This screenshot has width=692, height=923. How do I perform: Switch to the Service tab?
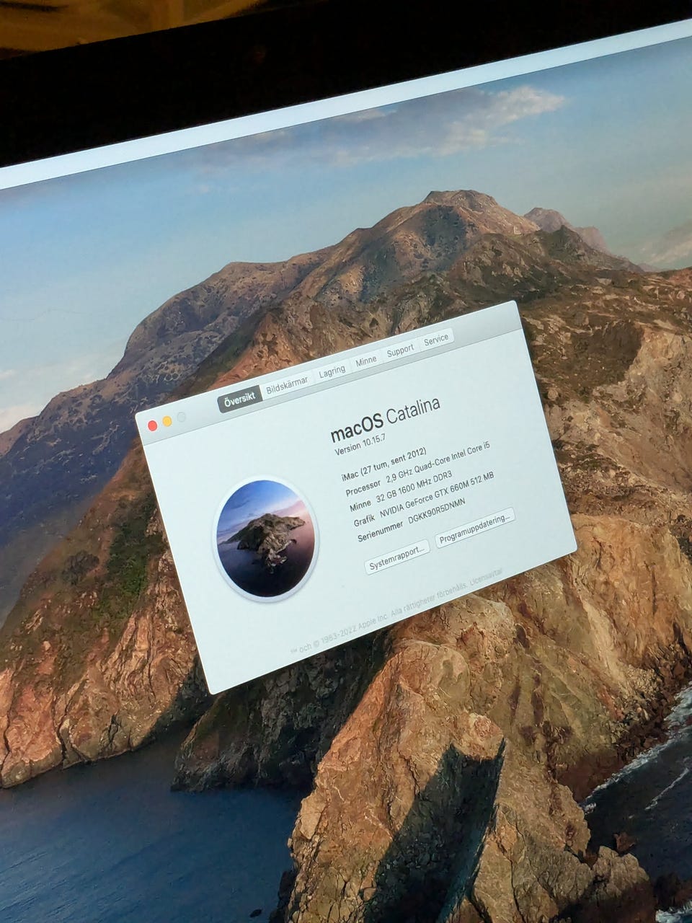coord(436,339)
